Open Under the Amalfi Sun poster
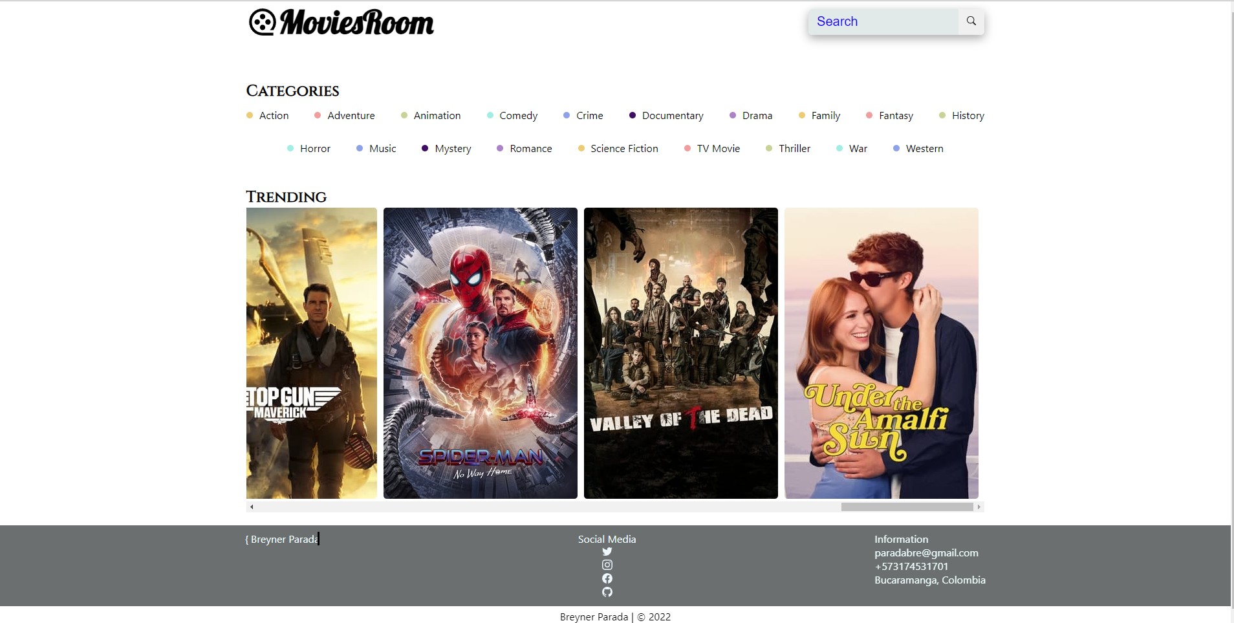The image size is (1234, 623). pyautogui.click(x=882, y=353)
